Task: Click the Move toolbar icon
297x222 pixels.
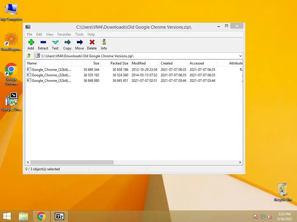Action: point(80,42)
